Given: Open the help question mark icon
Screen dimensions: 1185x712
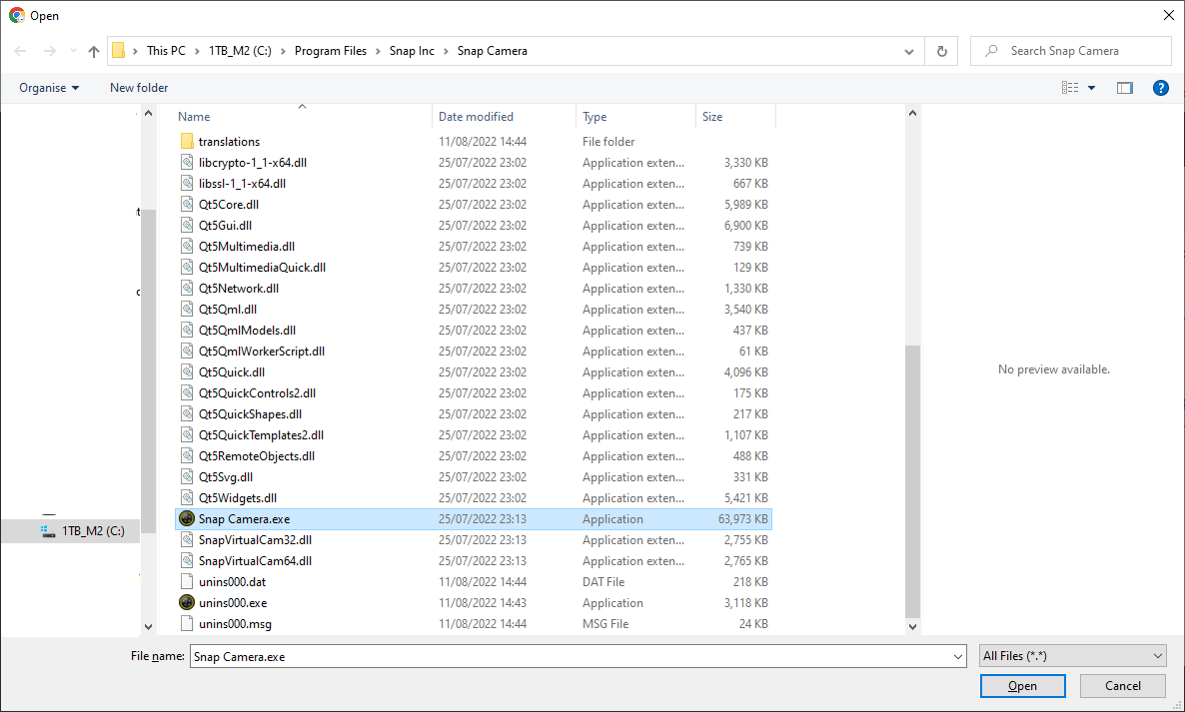Looking at the screenshot, I should pyautogui.click(x=1161, y=88).
